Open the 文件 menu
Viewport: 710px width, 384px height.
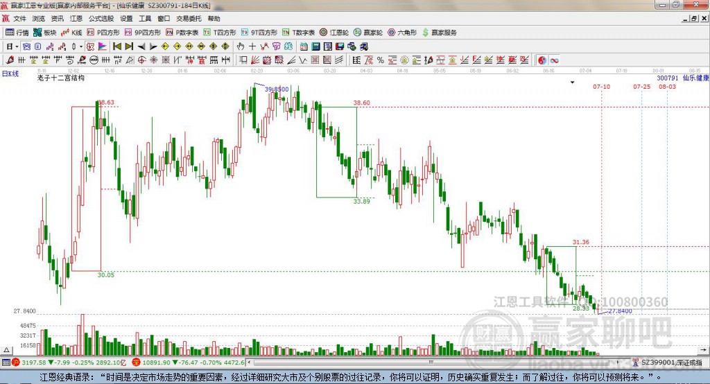(19, 19)
